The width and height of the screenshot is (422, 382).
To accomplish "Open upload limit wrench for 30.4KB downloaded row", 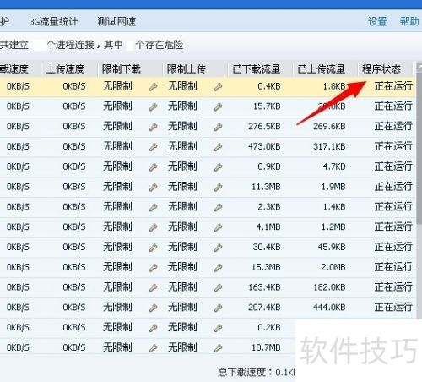I will point(218,248).
